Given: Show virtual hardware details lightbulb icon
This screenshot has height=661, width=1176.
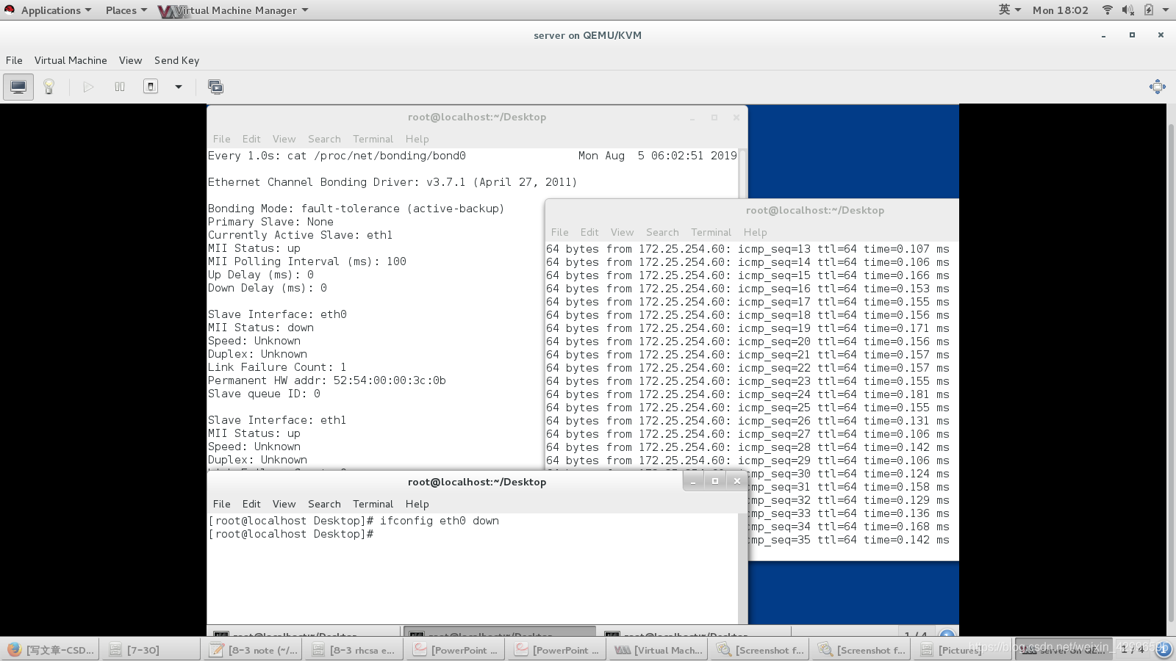Looking at the screenshot, I should (49, 87).
